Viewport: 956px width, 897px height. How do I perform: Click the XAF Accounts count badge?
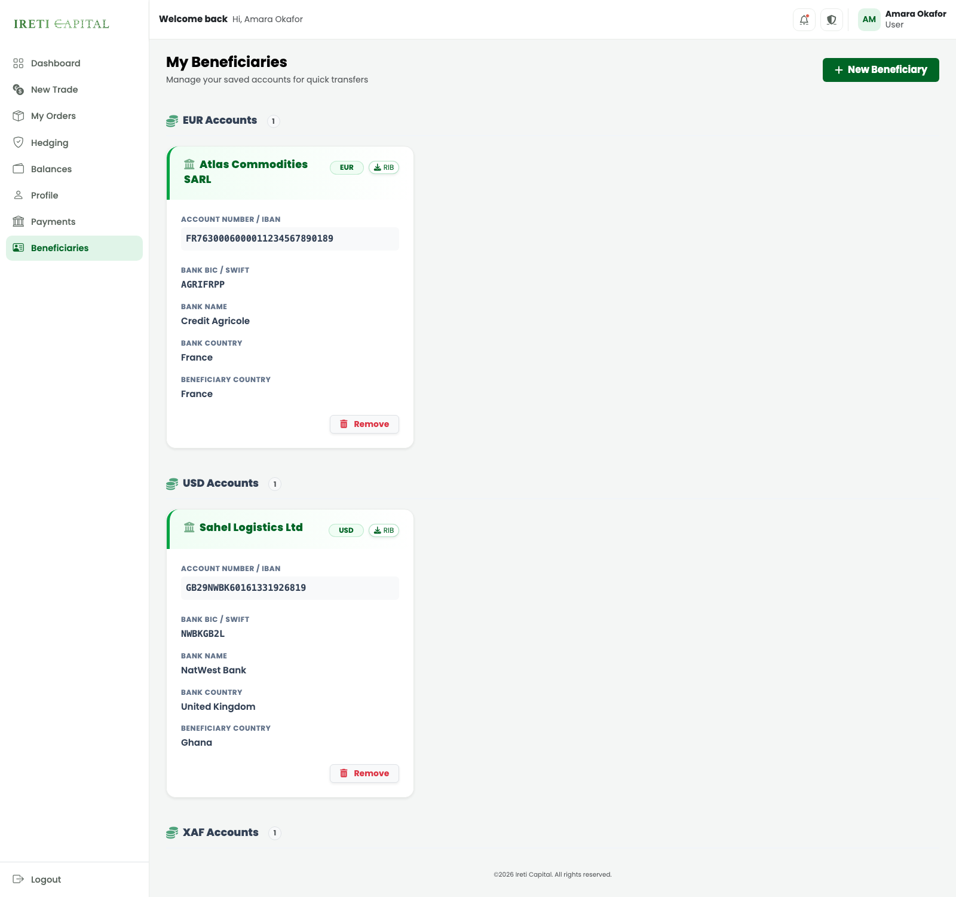click(275, 833)
